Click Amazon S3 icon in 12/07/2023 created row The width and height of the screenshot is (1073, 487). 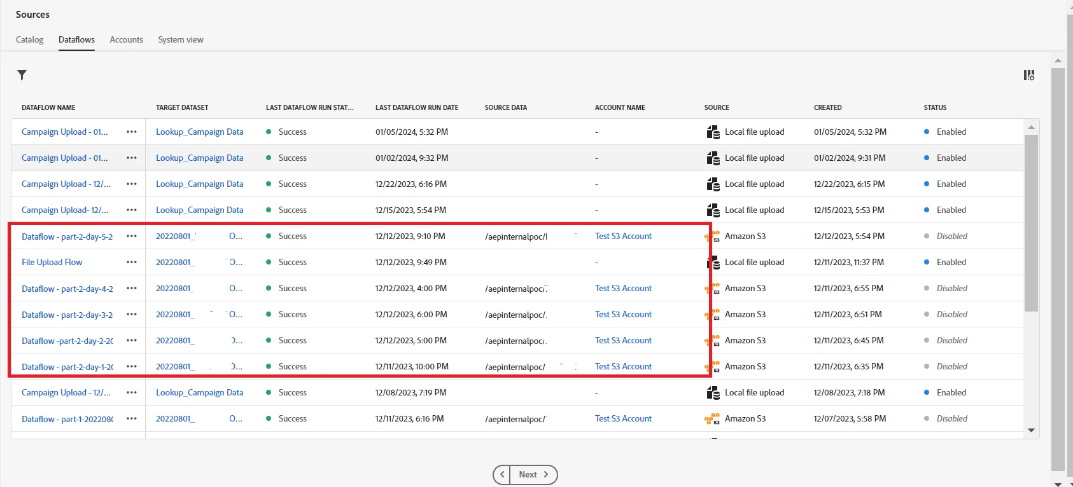[712, 419]
